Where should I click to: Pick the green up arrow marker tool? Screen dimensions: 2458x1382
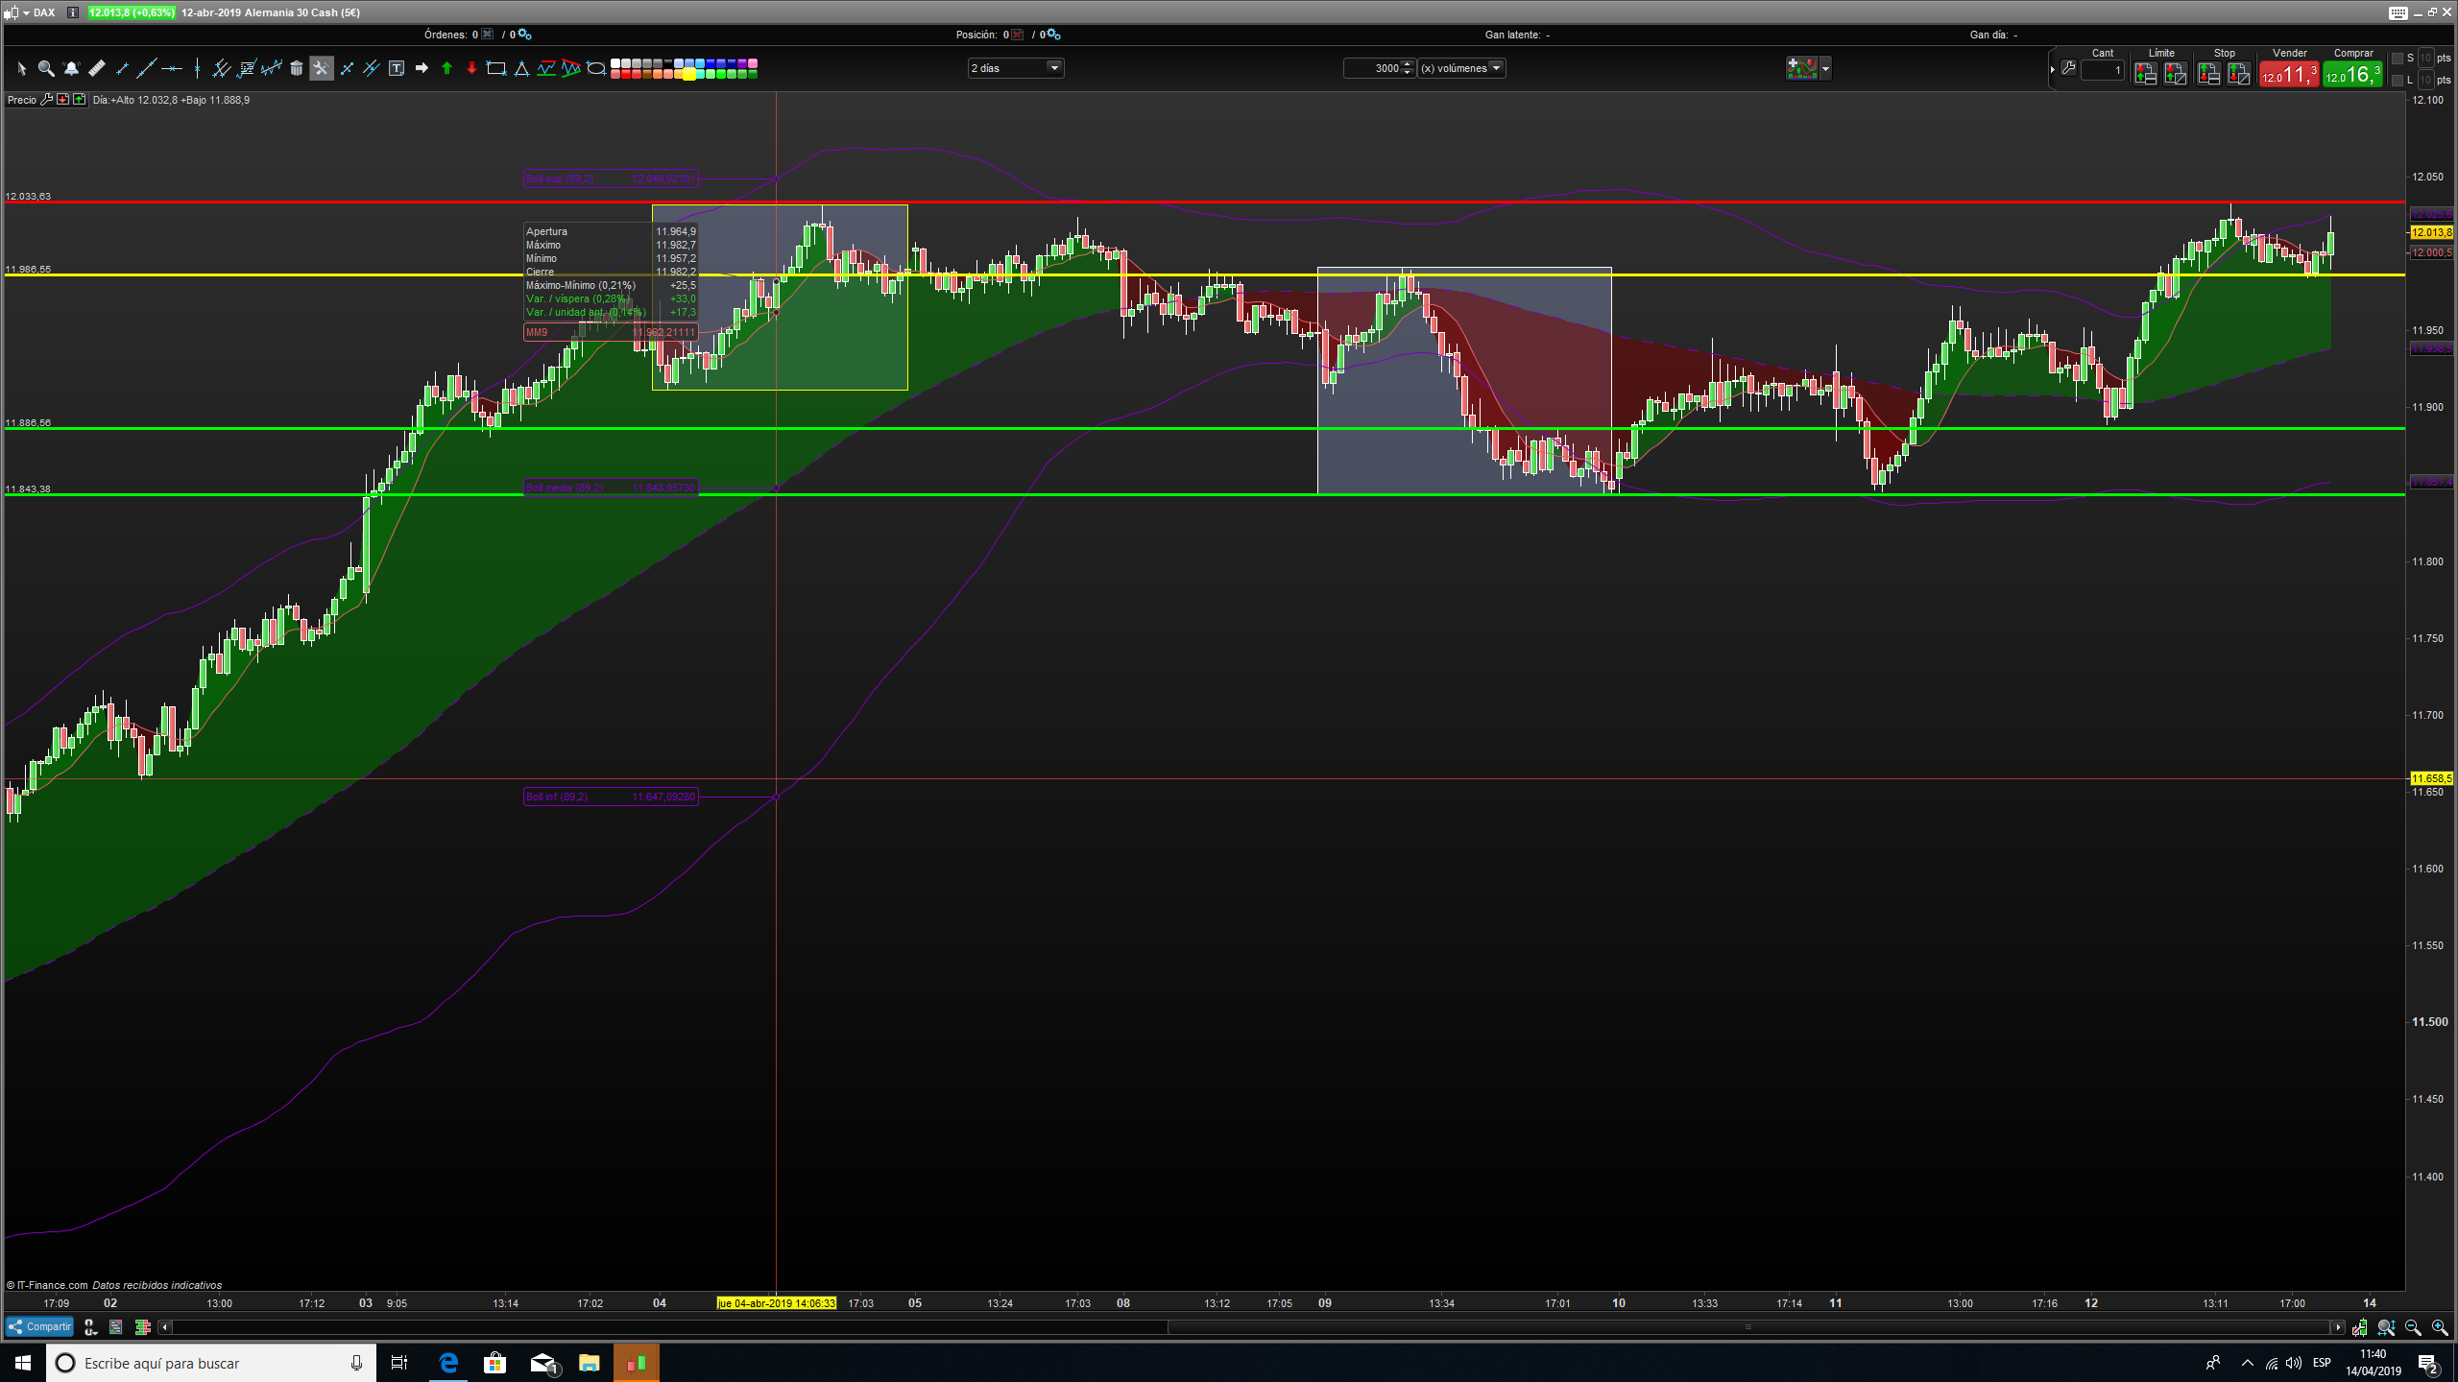click(x=446, y=68)
